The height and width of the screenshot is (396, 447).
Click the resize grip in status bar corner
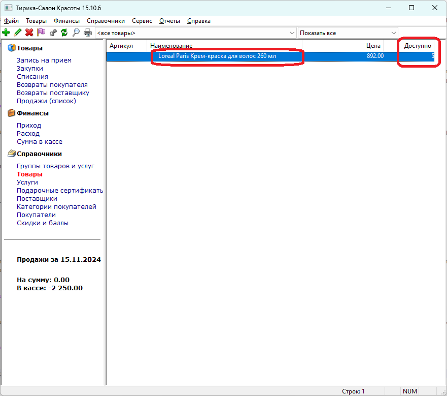[x=443, y=392]
